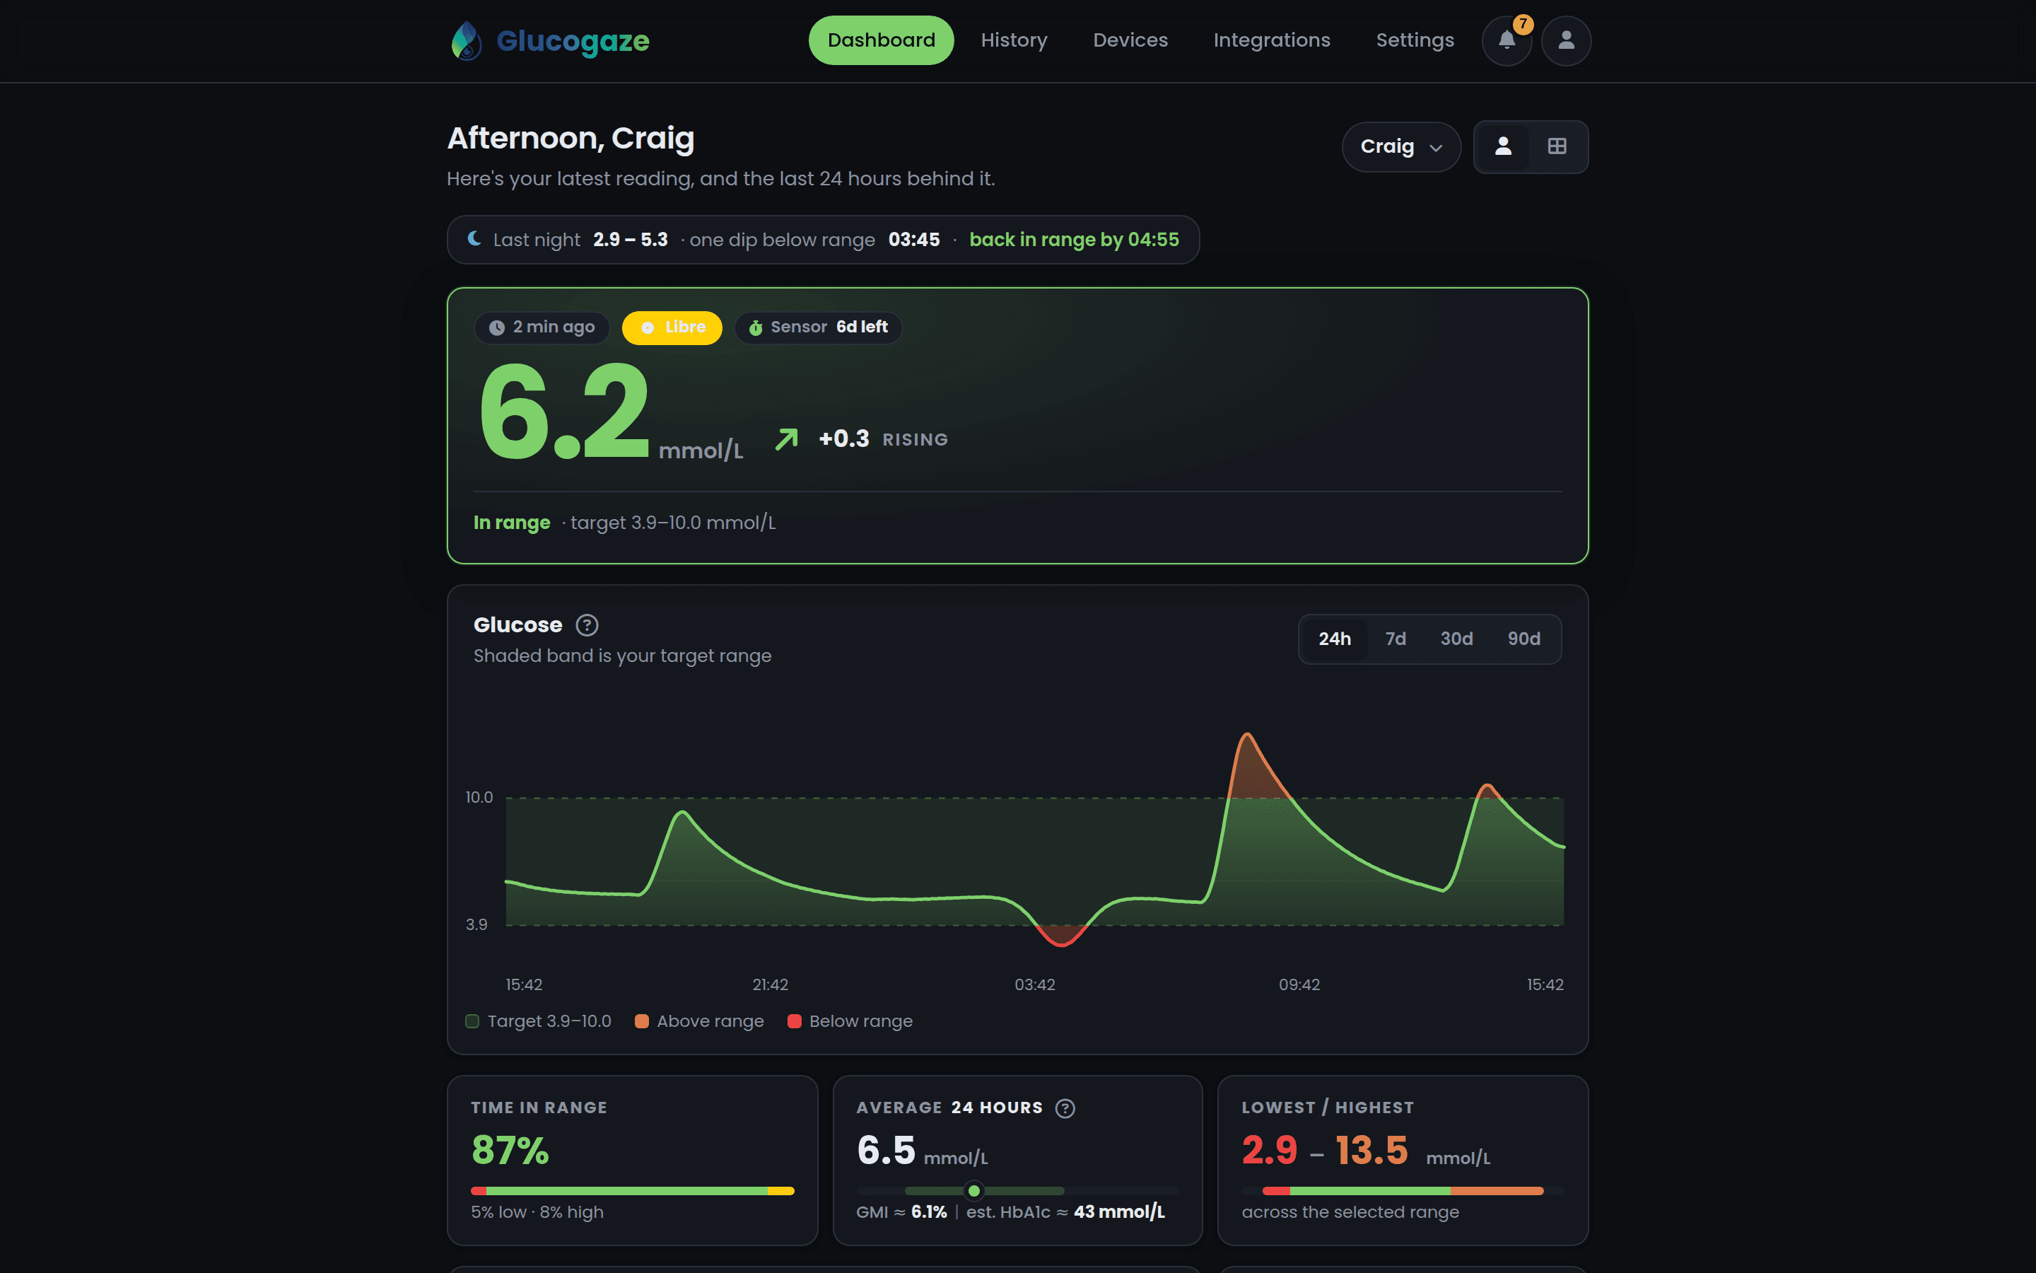The width and height of the screenshot is (2036, 1273).
Task: Click the 'back in range by 04:55' text
Action: click(1074, 240)
